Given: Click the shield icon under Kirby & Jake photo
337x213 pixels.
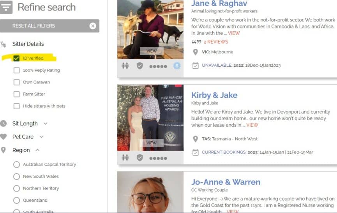Looking at the screenshot, I should click(140, 158).
